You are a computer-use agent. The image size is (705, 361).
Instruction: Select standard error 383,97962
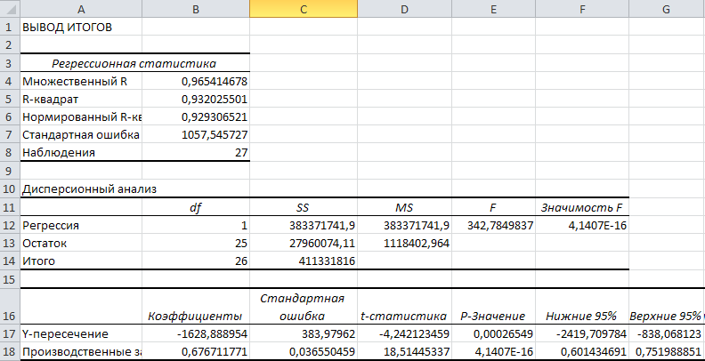(304, 333)
